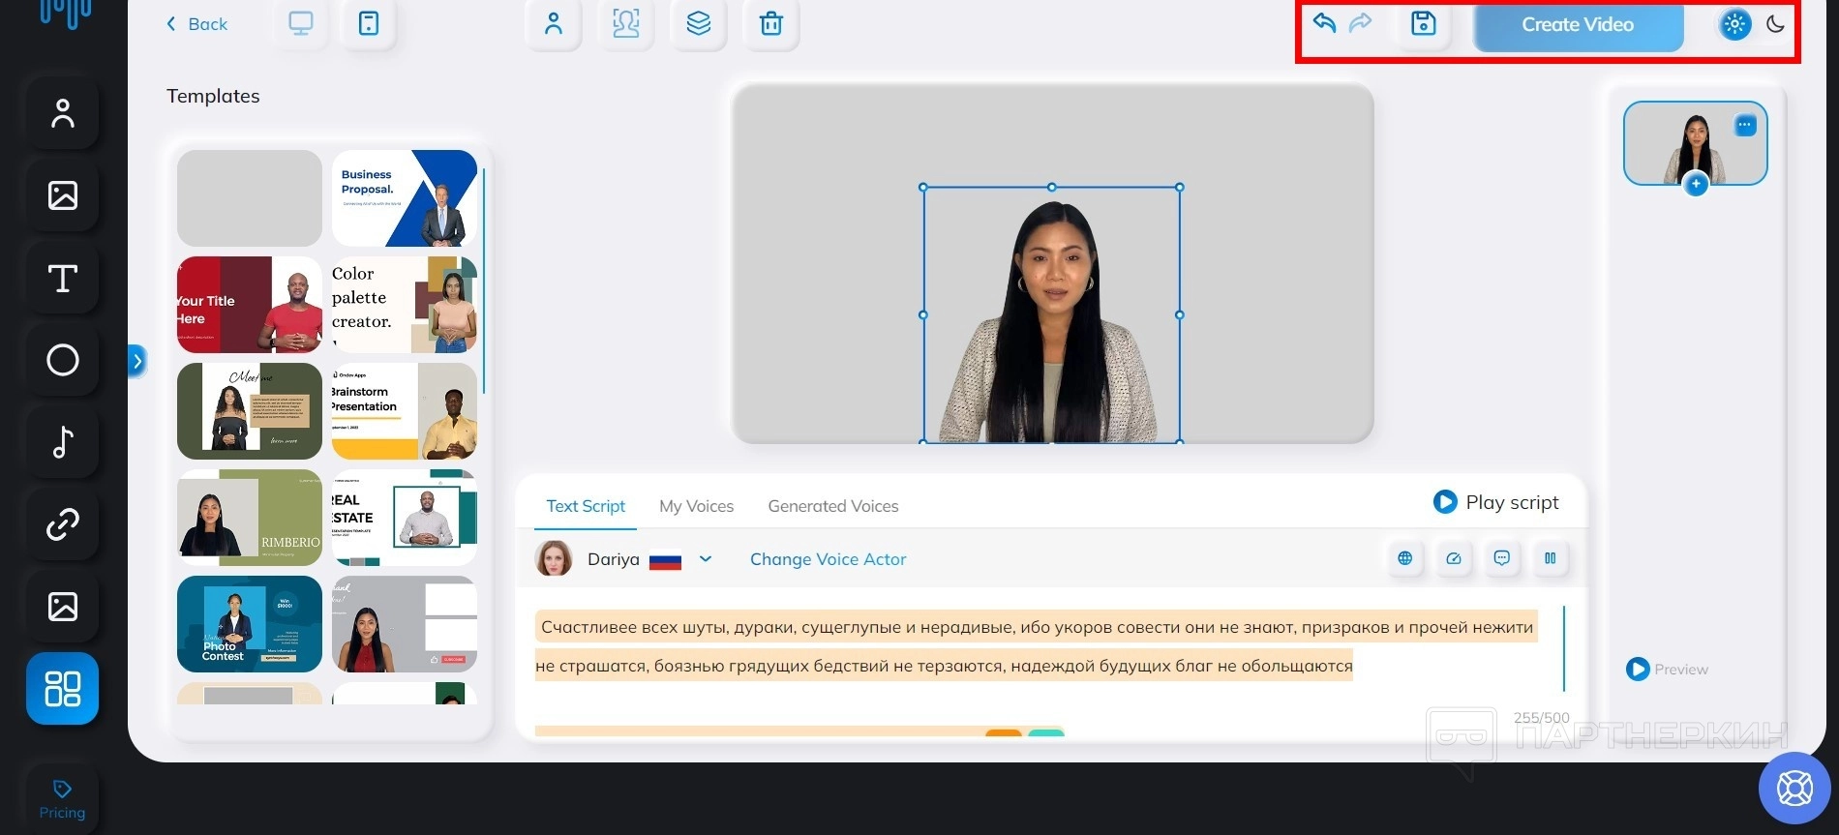The image size is (1839, 835).
Task: Click the save floppy disk icon
Action: tap(1423, 23)
